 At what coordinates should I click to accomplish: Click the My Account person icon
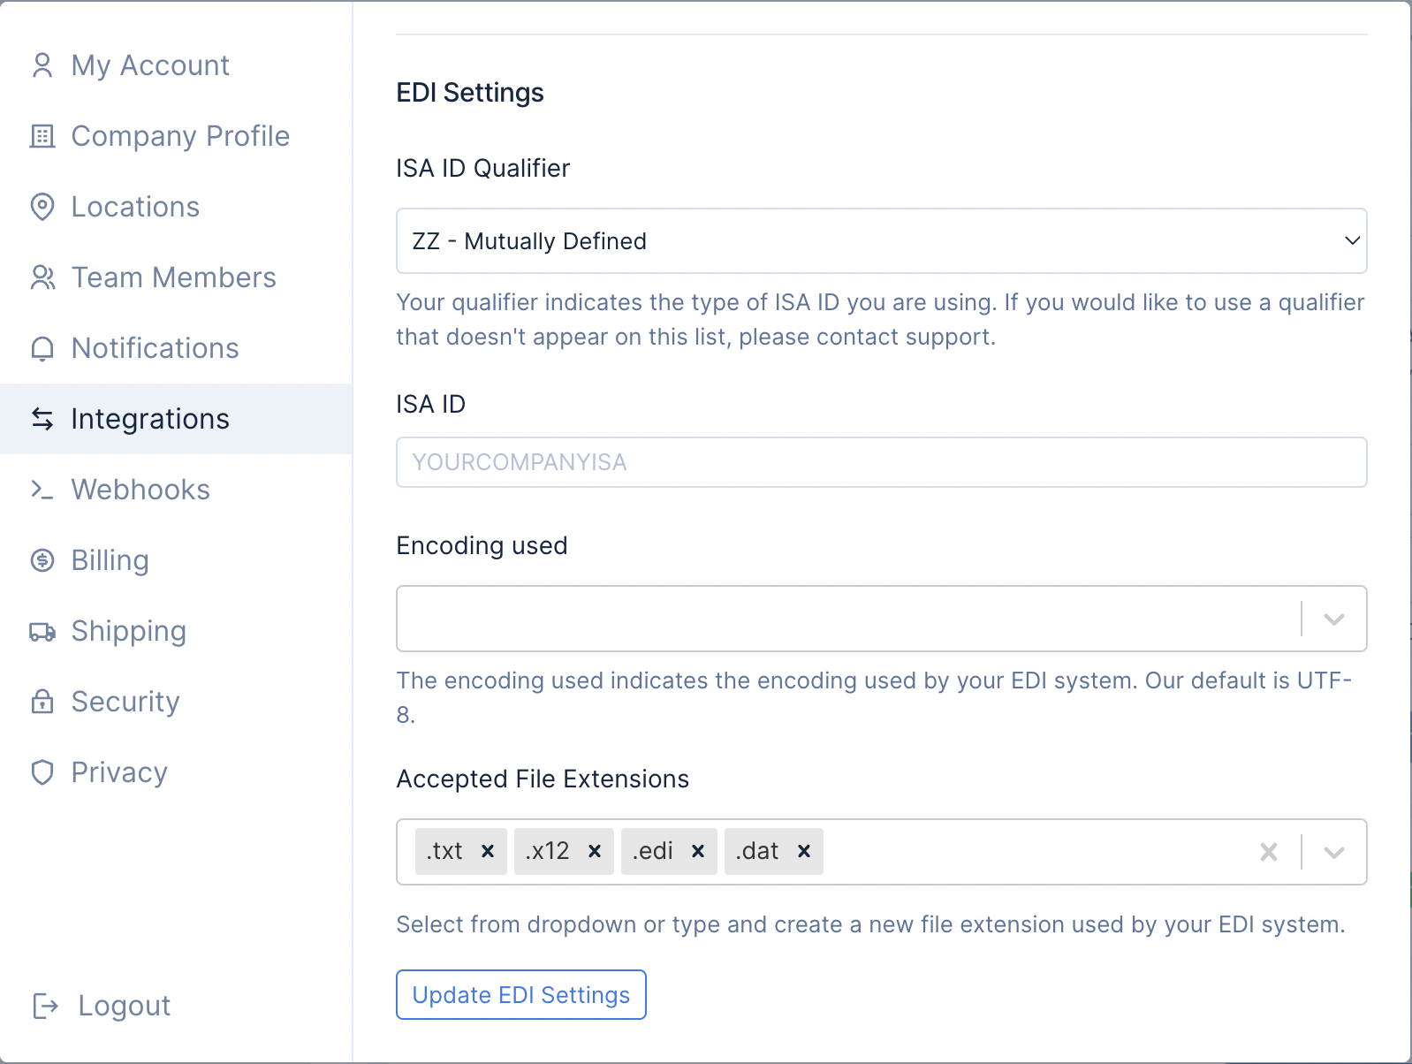pyautogui.click(x=42, y=65)
